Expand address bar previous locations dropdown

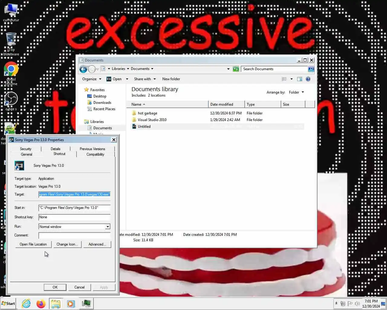point(228,69)
